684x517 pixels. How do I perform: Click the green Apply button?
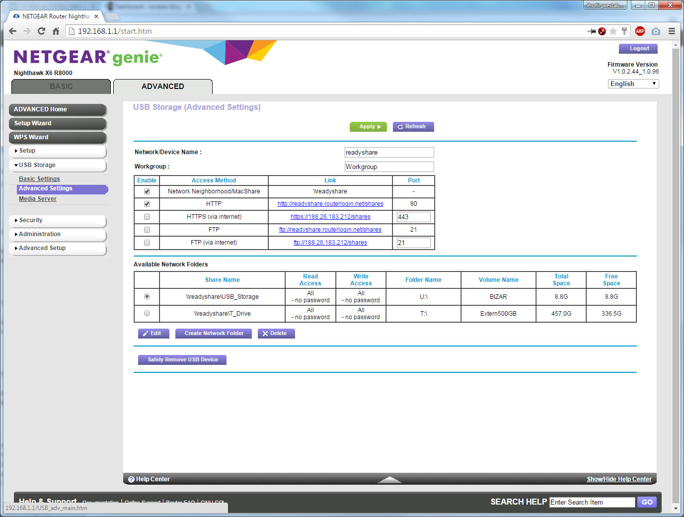pos(368,127)
